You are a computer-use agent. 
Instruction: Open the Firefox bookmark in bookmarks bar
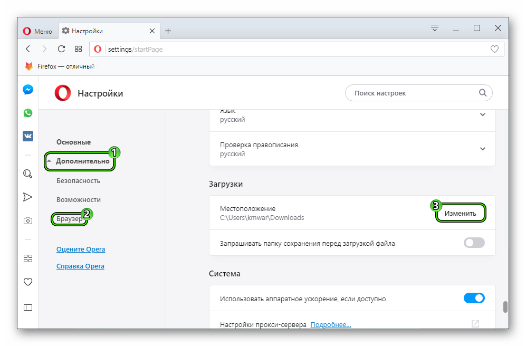pyautogui.click(x=60, y=66)
